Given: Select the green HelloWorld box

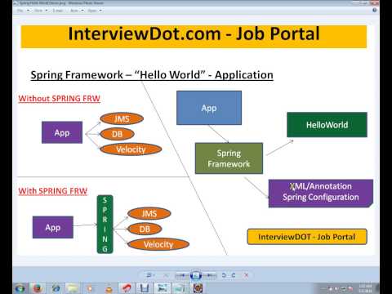Looking at the screenshot, I should point(327,125).
